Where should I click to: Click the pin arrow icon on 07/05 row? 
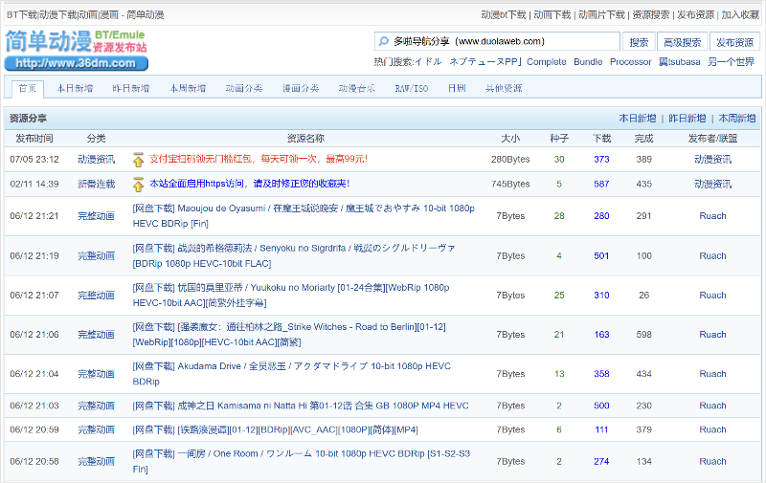(x=138, y=160)
